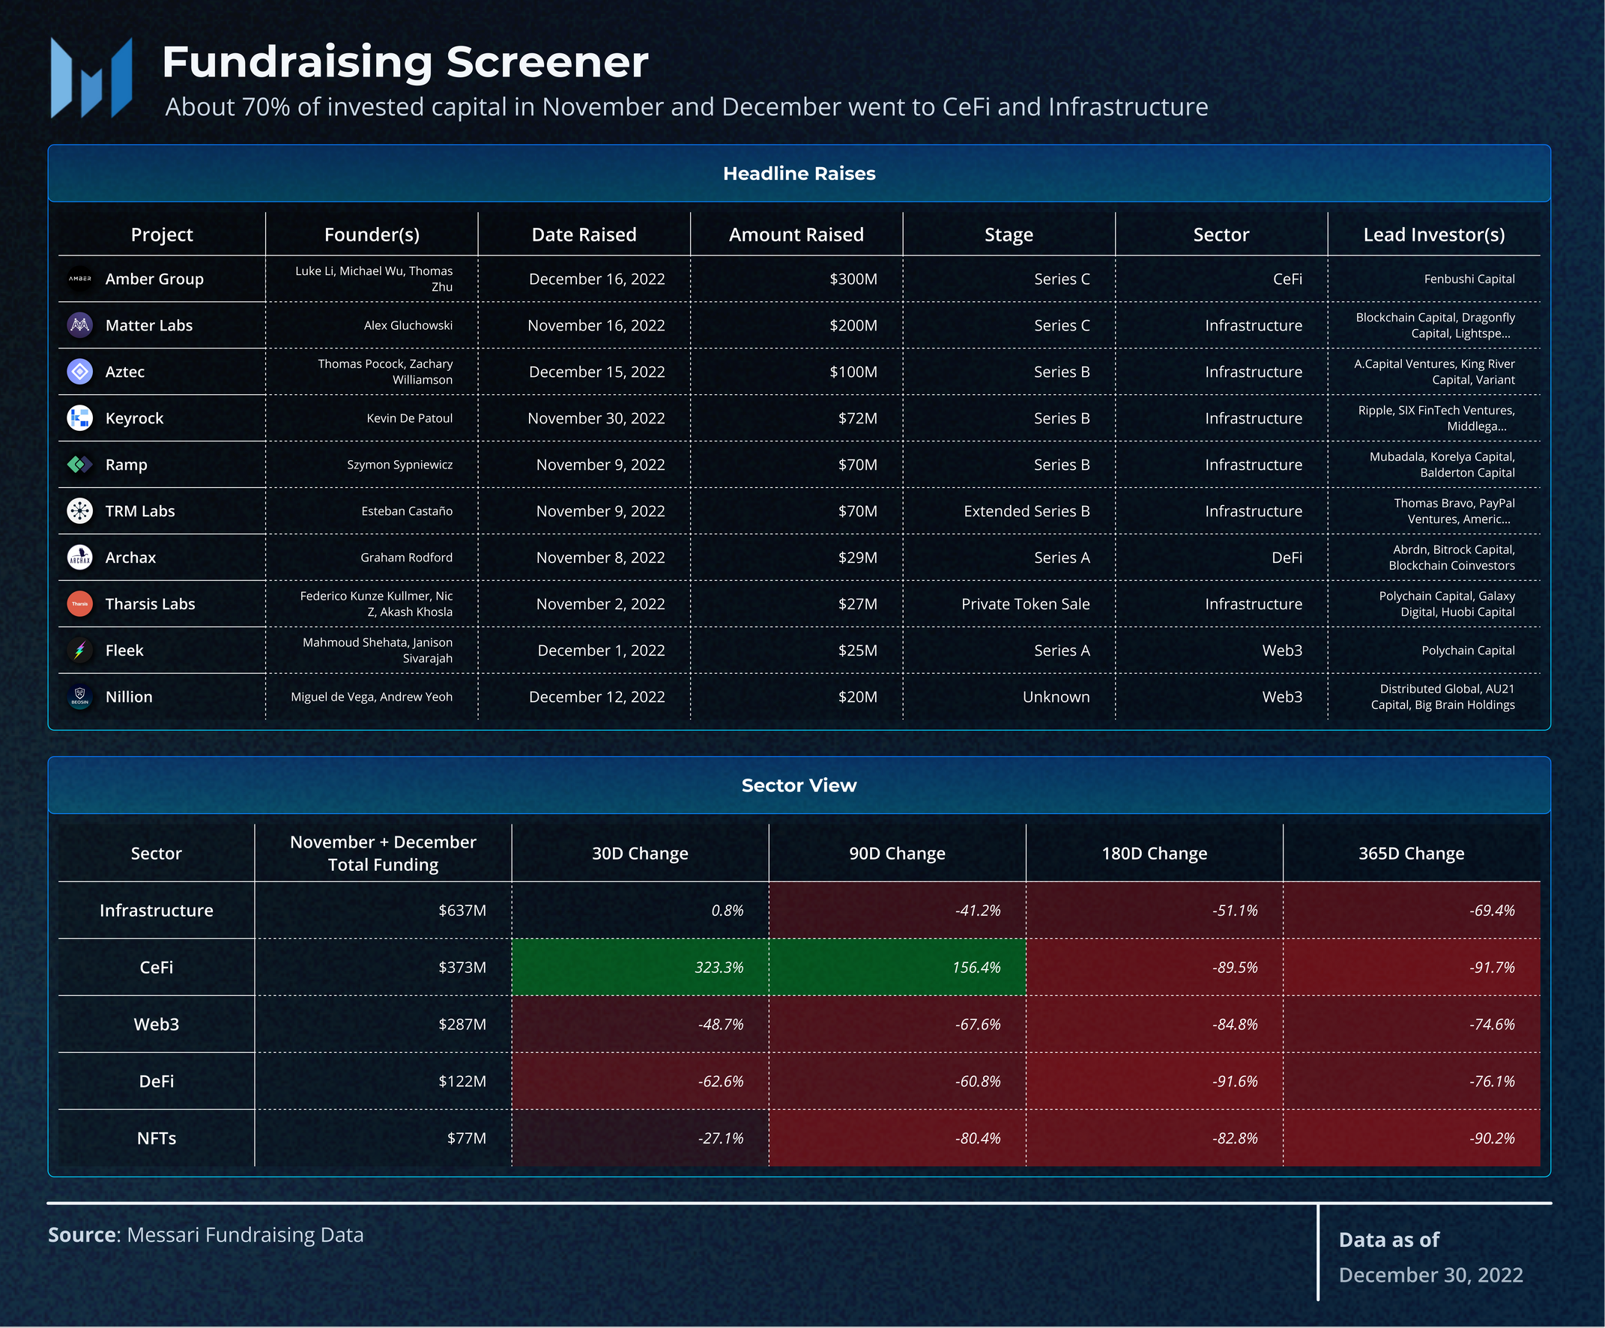Click the Aztec project logo
This screenshot has height=1328, width=1605.
(x=79, y=372)
